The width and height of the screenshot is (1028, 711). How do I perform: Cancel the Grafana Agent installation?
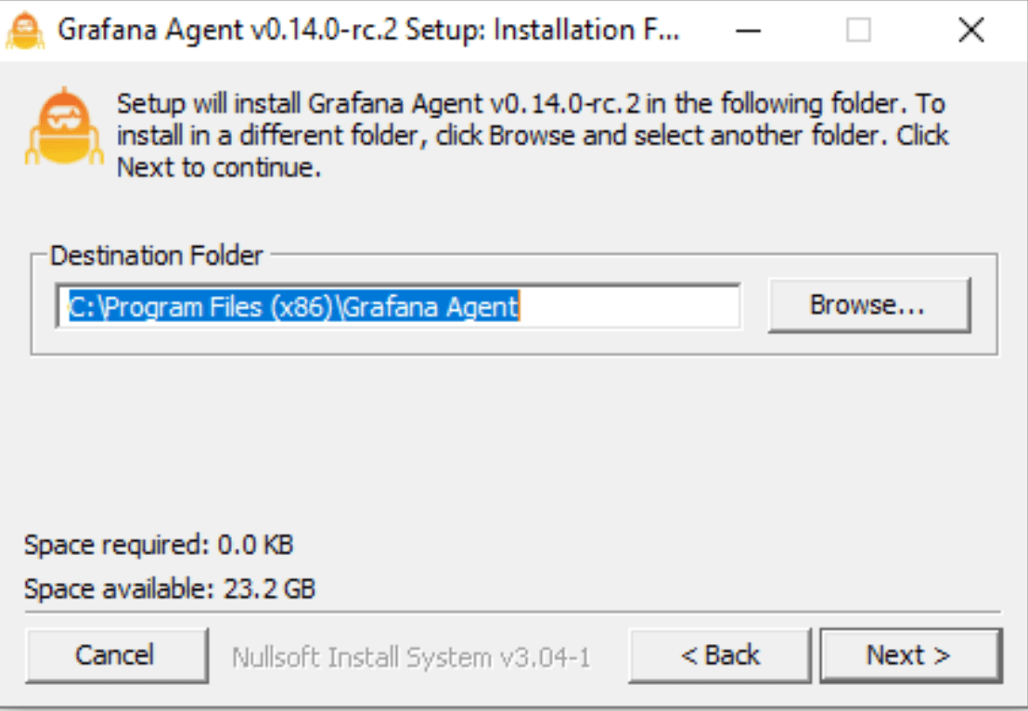[115, 655]
